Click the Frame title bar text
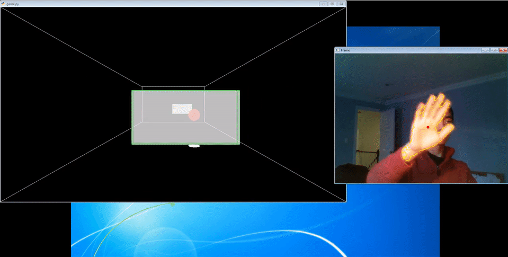The height and width of the screenshot is (257, 508). (345, 50)
